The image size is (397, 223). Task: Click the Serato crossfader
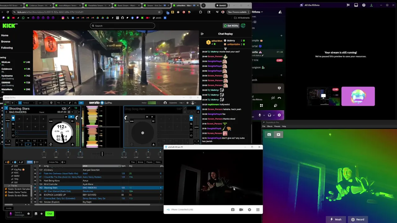(x=102, y=154)
